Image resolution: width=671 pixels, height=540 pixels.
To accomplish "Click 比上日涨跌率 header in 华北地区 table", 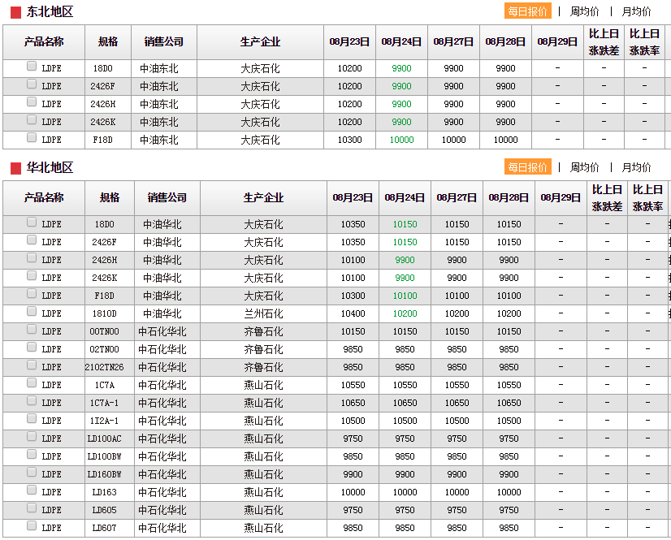I will pos(648,197).
